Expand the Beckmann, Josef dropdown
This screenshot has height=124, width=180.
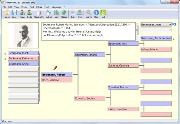(156, 25)
